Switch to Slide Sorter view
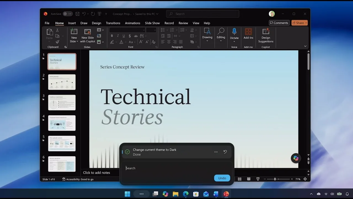The height and width of the screenshot is (199, 353). tap(240, 179)
